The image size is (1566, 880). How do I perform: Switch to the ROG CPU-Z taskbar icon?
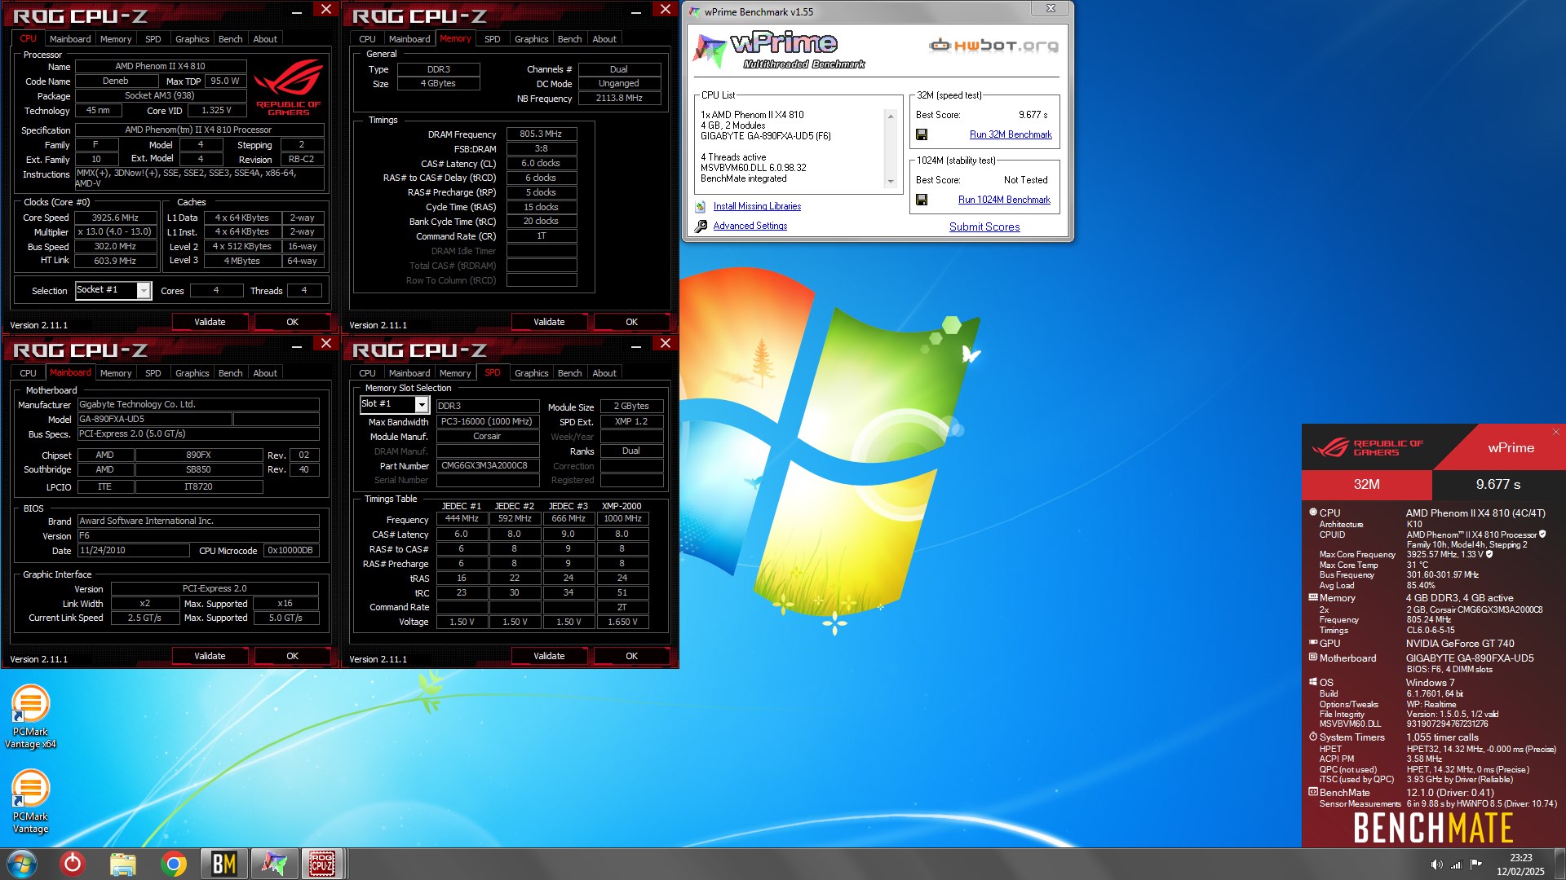321,864
